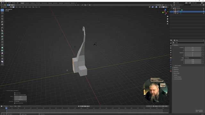Jump to the timeline end button
Image resolution: width=205 pixels, height=115 pixels.
click(x=89, y=106)
